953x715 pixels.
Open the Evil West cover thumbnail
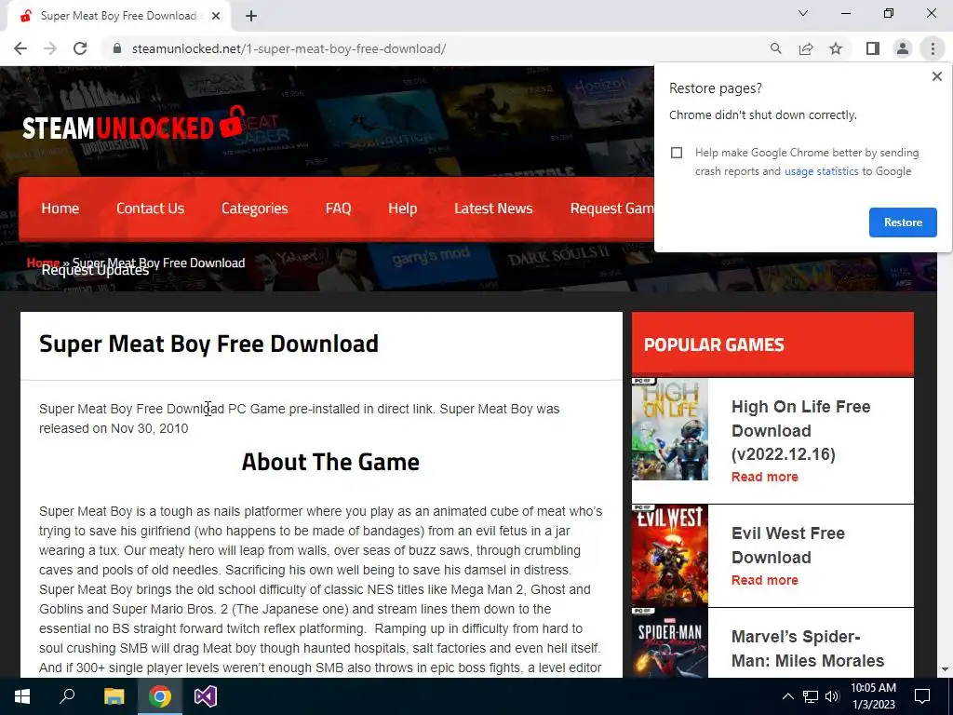670,555
